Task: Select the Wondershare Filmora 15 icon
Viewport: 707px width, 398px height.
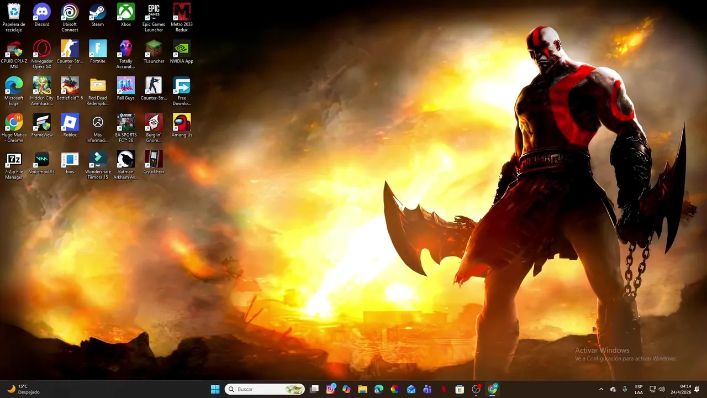Action: pyautogui.click(x=98, y=166)
